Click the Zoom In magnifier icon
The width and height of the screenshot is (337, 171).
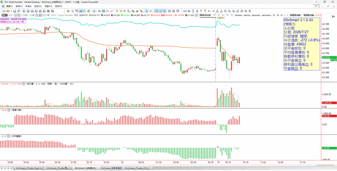point(225,11)
